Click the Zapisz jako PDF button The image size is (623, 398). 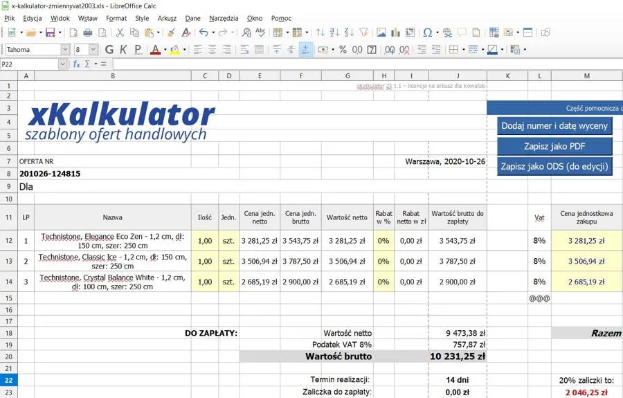pos(554,146)
